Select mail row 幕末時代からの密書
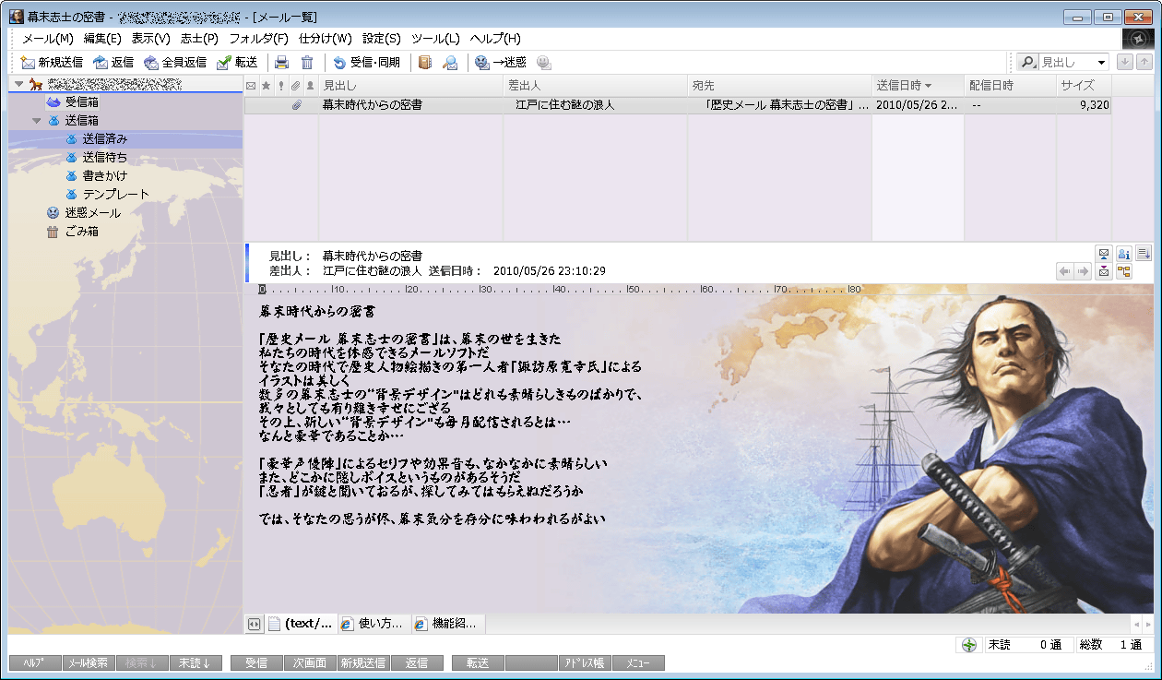 click(x=678, y=105)
